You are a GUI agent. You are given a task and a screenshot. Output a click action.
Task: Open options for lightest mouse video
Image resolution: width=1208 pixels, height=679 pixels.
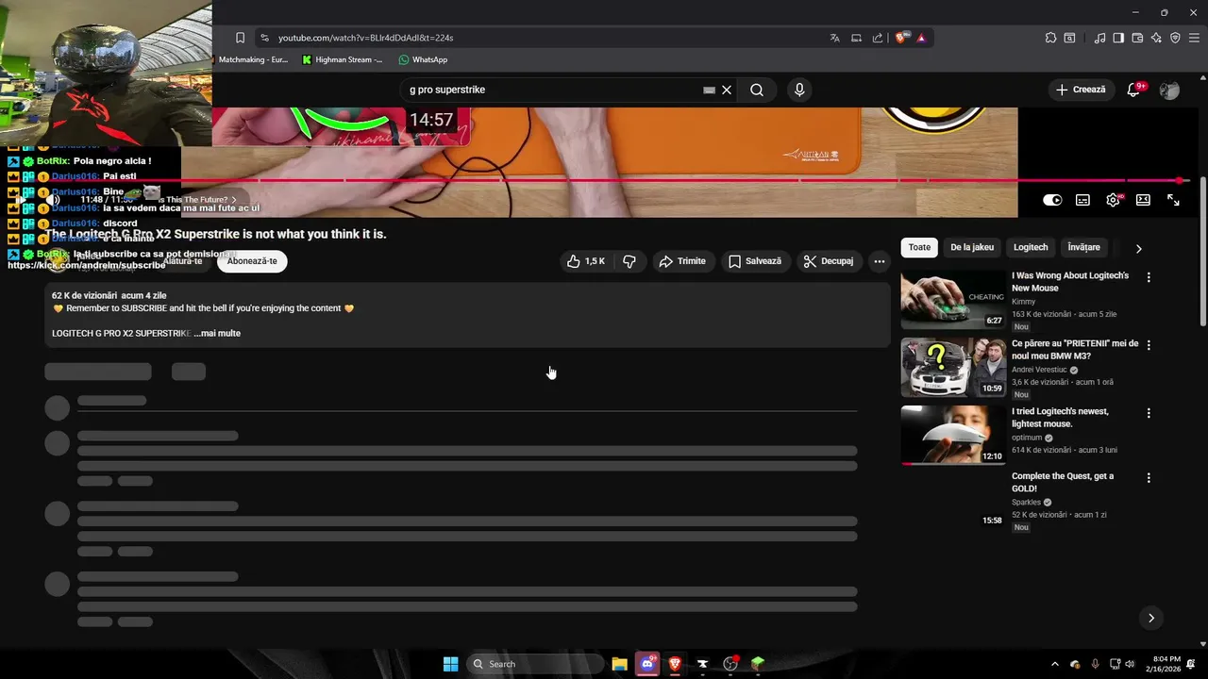point(1149,413)
